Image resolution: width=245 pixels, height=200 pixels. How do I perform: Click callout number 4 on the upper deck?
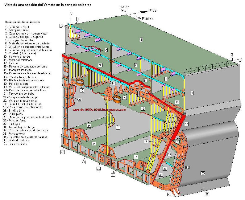click(x=141, y=39)
